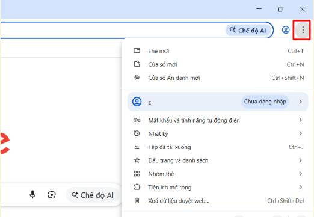Click the new window icon beside Cửa sổ mới
Viewport: 314px width, 217px height.
137,64
